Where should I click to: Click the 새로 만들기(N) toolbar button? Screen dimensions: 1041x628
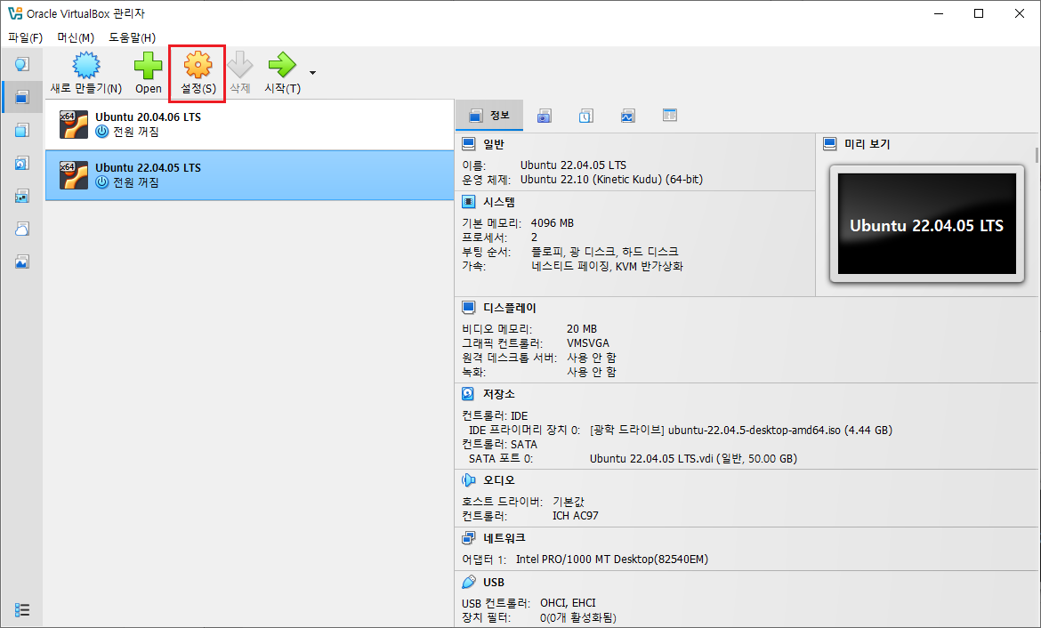86,74
